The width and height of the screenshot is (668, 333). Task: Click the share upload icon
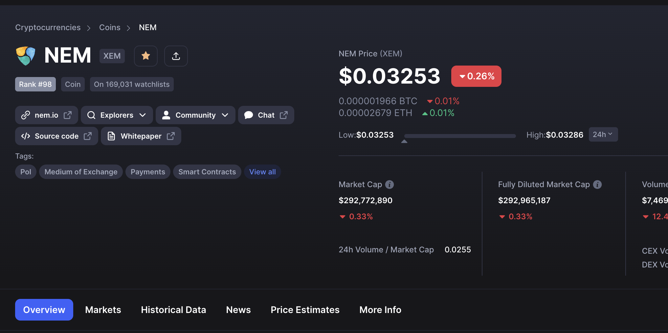click(x=176, y=56)
